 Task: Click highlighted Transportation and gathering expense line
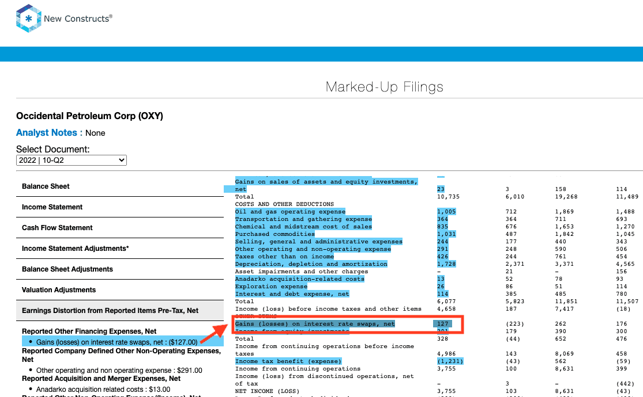tap(303, 219)
